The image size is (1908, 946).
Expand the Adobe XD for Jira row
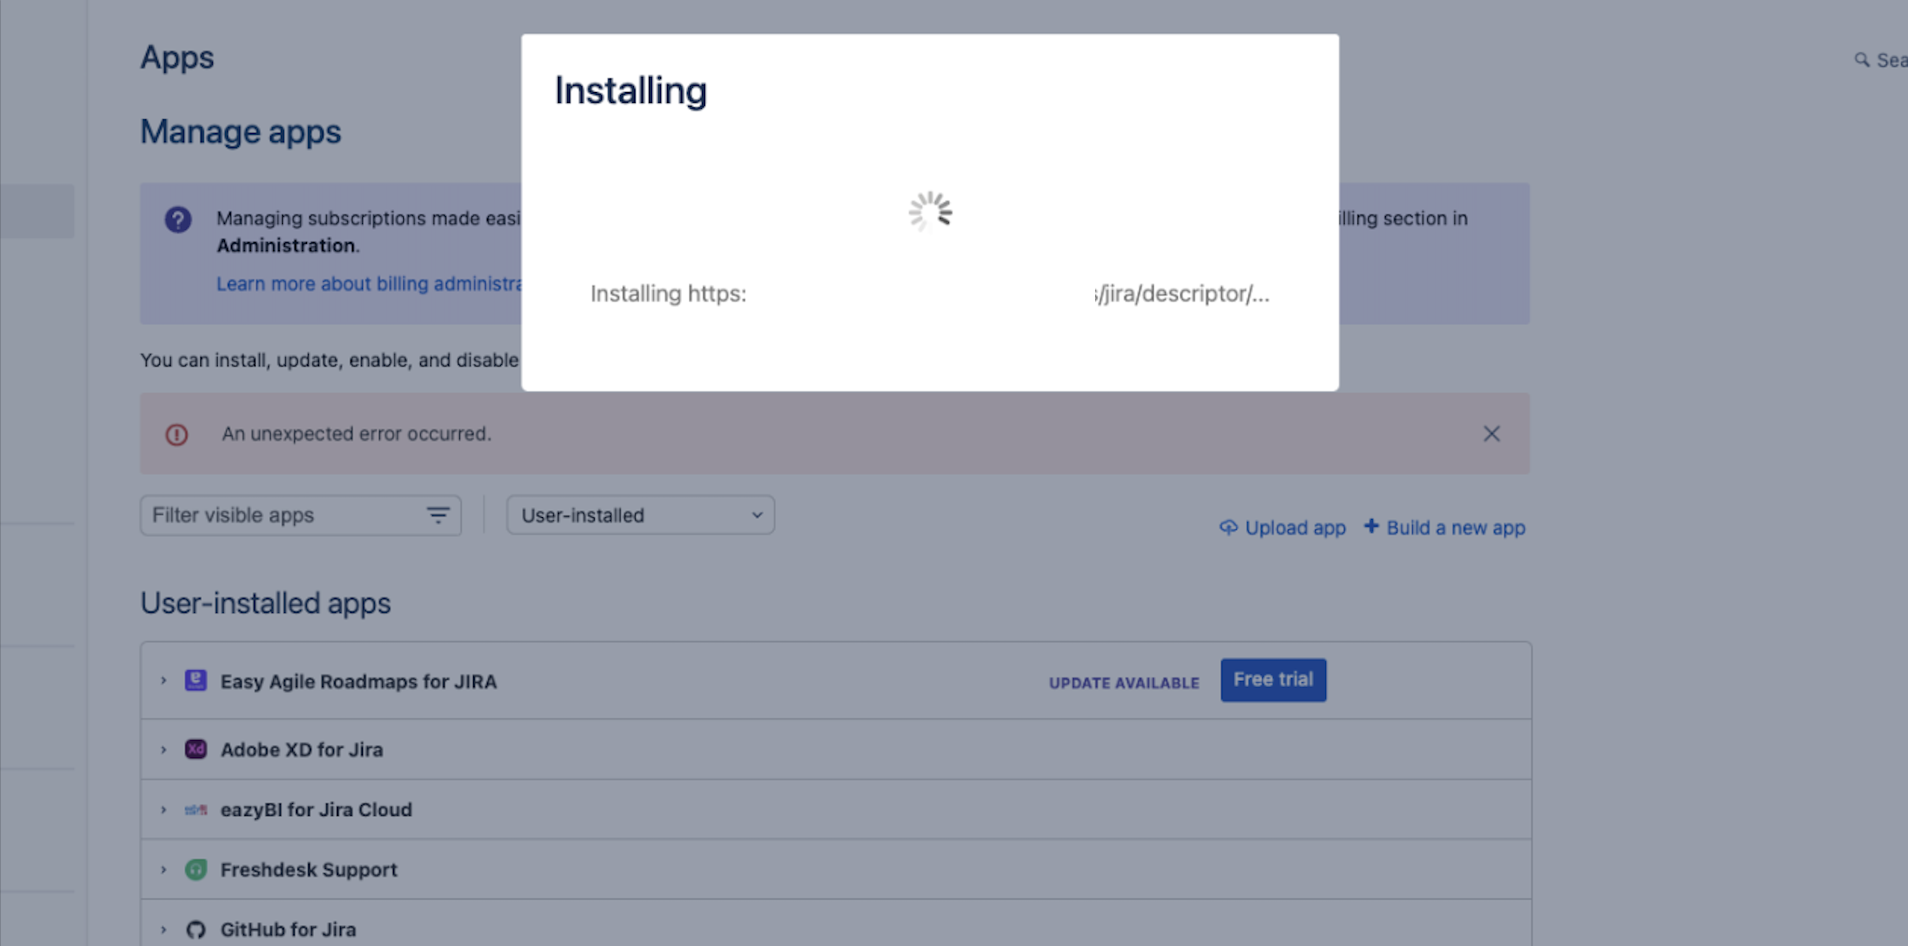coord(164,749)
